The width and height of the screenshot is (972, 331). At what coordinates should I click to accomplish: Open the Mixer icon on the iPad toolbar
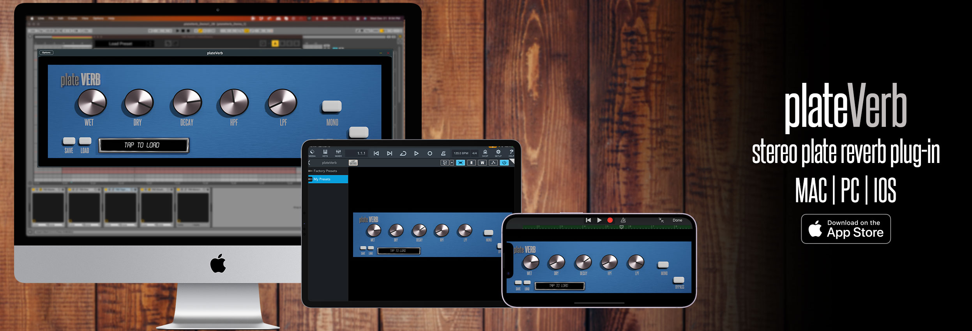click(x=338, y=153)
